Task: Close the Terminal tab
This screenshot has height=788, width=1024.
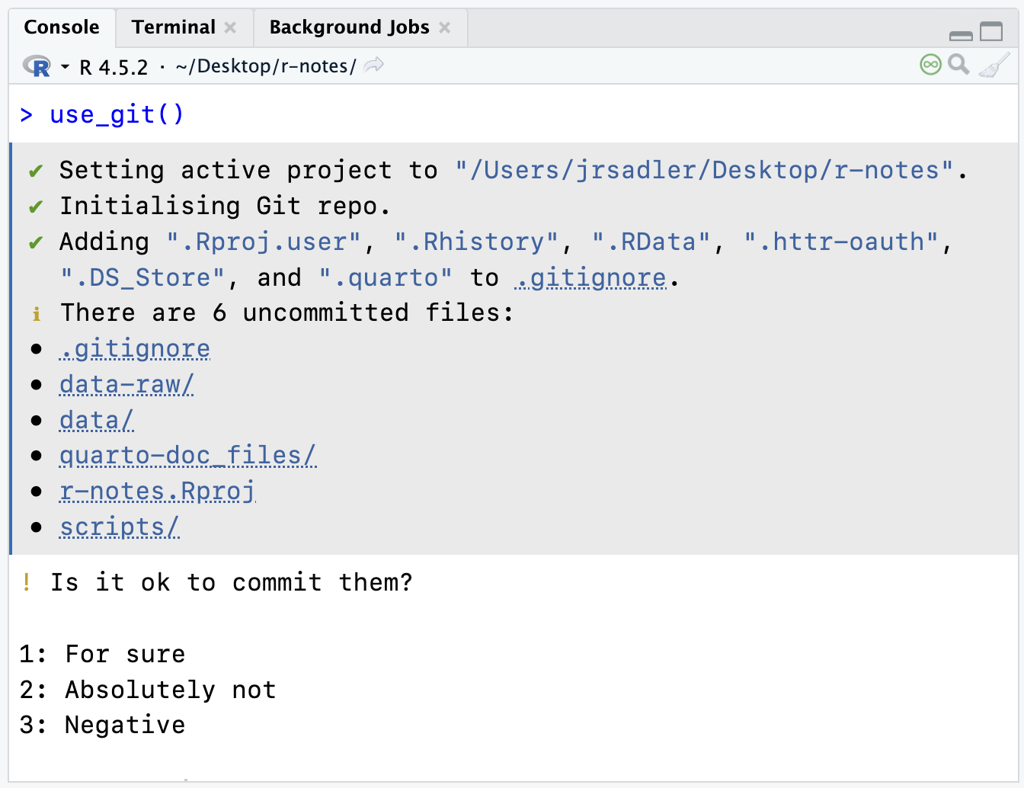Action: point(232,27)
